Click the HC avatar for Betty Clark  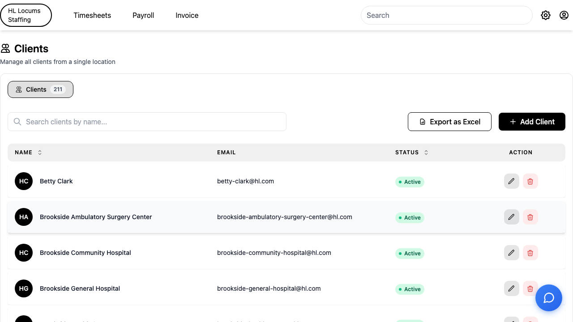click(24, 181)
